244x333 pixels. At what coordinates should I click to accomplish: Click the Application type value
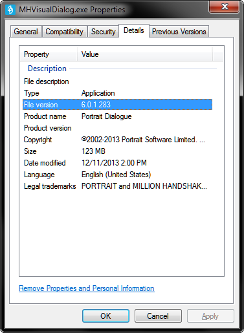(98, 93)
